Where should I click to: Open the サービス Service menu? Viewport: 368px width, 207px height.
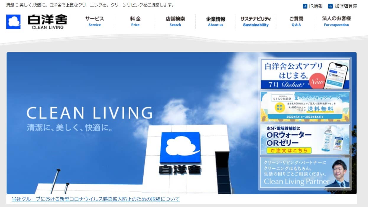pos(95,22)
